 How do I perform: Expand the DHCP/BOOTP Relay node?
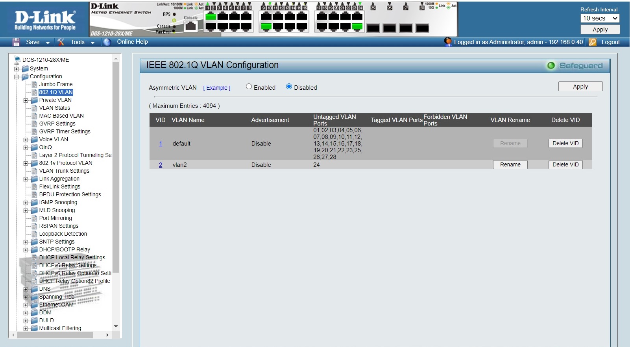coord(26,250)
